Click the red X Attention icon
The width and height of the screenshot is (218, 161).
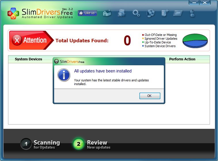pos(17,40)
